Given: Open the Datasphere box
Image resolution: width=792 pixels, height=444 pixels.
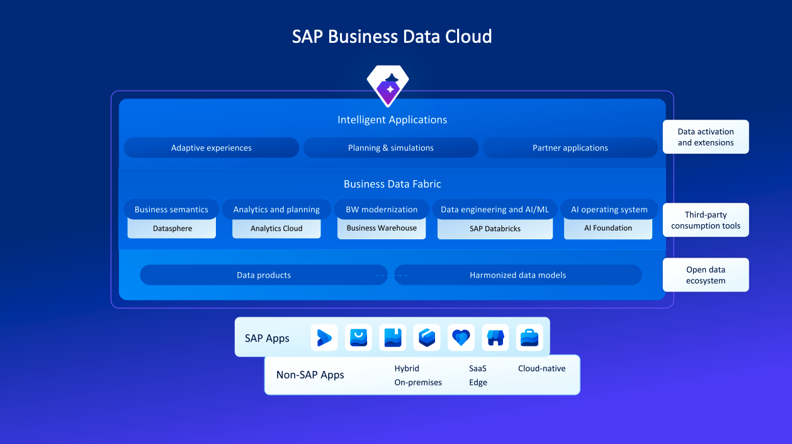Looking at the screenshot, I should (x=172, y=229).
